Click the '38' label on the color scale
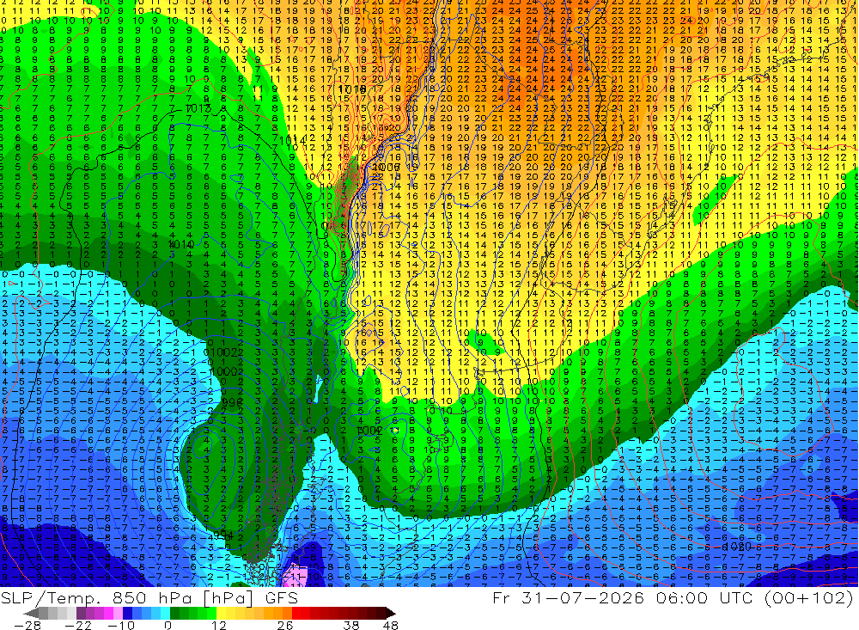This screenshot has height=630, width=859. pyautogui.click(x=351, y=626)
